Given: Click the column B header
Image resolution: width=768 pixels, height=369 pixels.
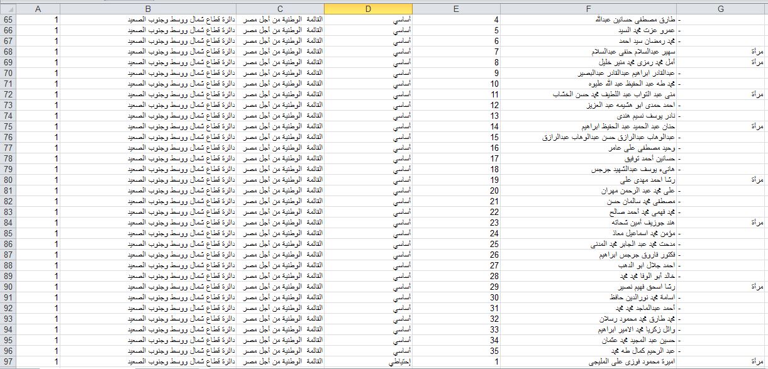Looking at the screenshot, I should [148, 8].
